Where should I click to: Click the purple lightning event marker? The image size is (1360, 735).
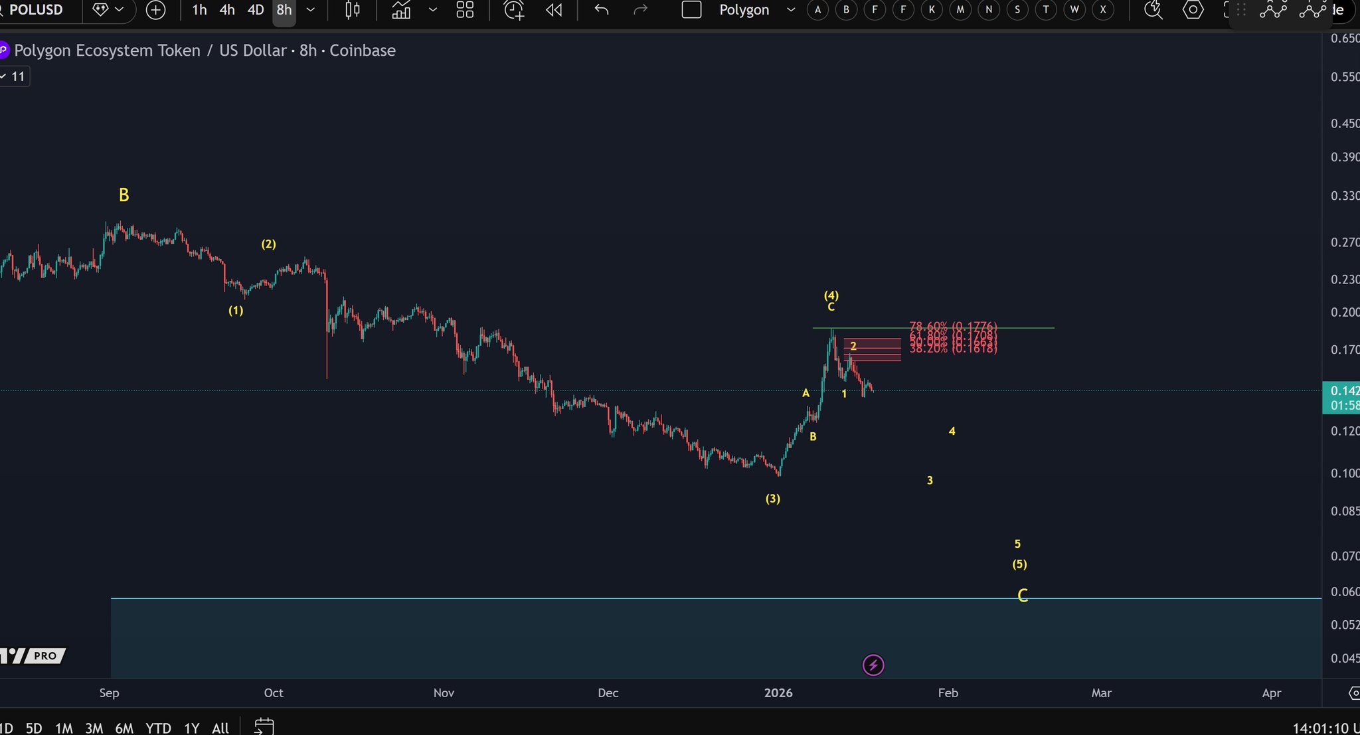pos(873,665)
